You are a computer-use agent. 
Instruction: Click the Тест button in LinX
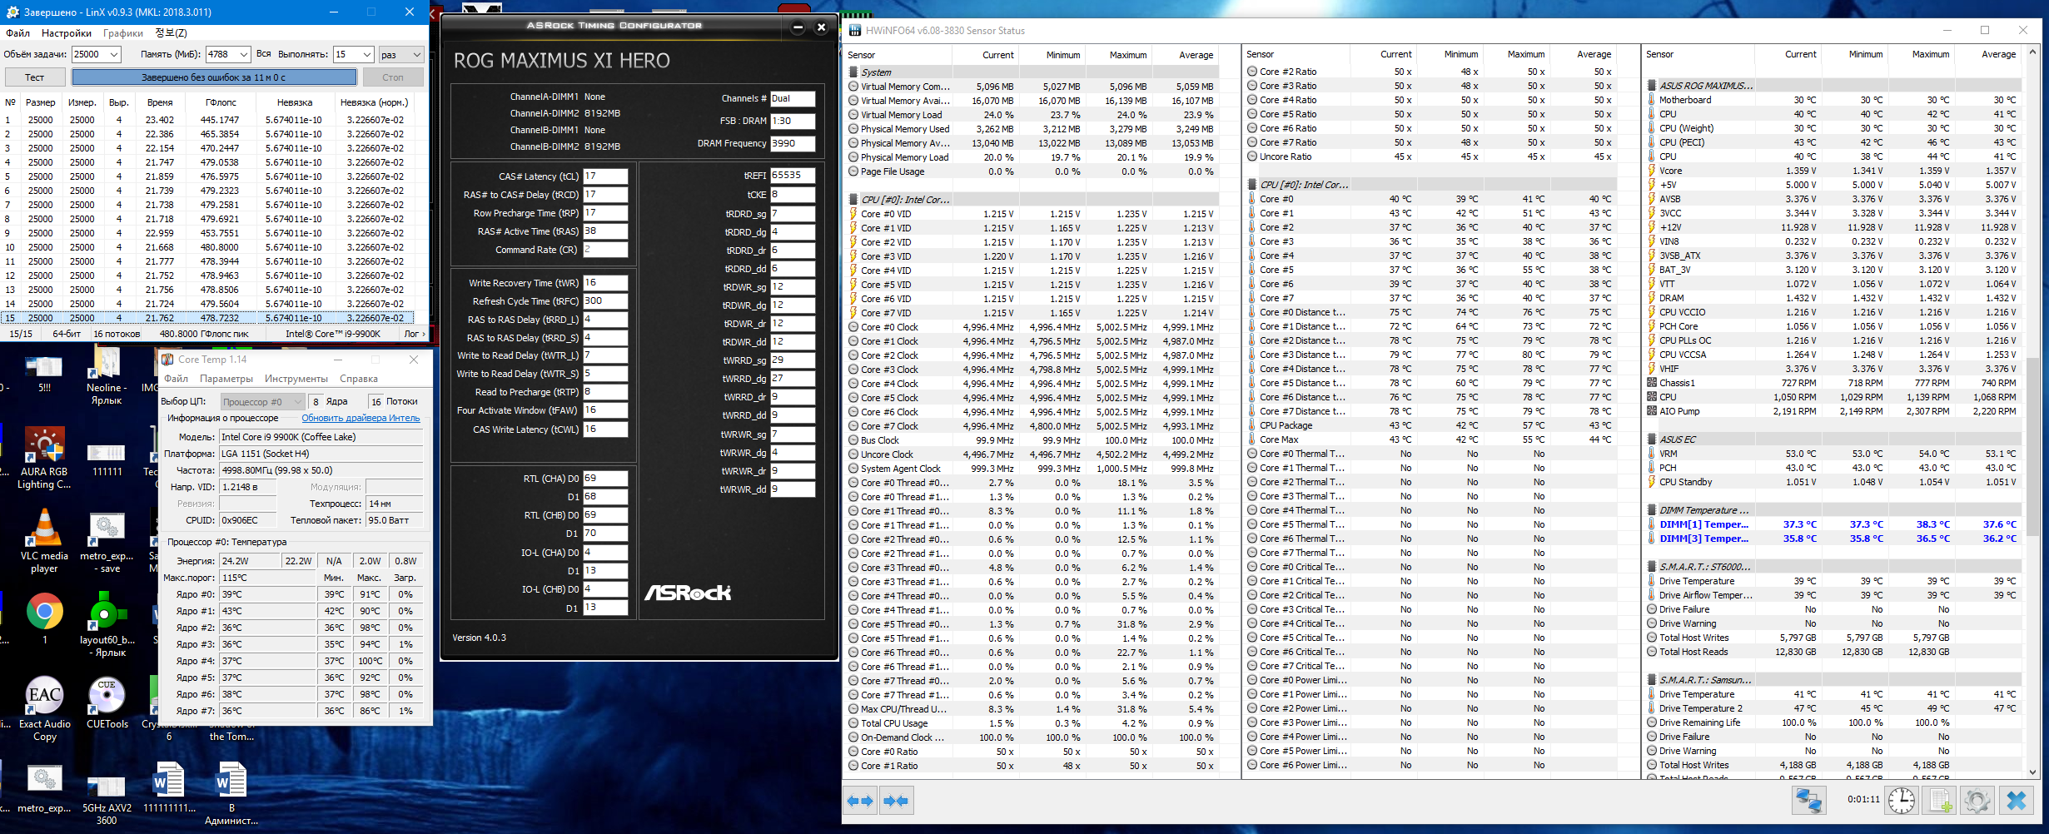tap(34, 77)
